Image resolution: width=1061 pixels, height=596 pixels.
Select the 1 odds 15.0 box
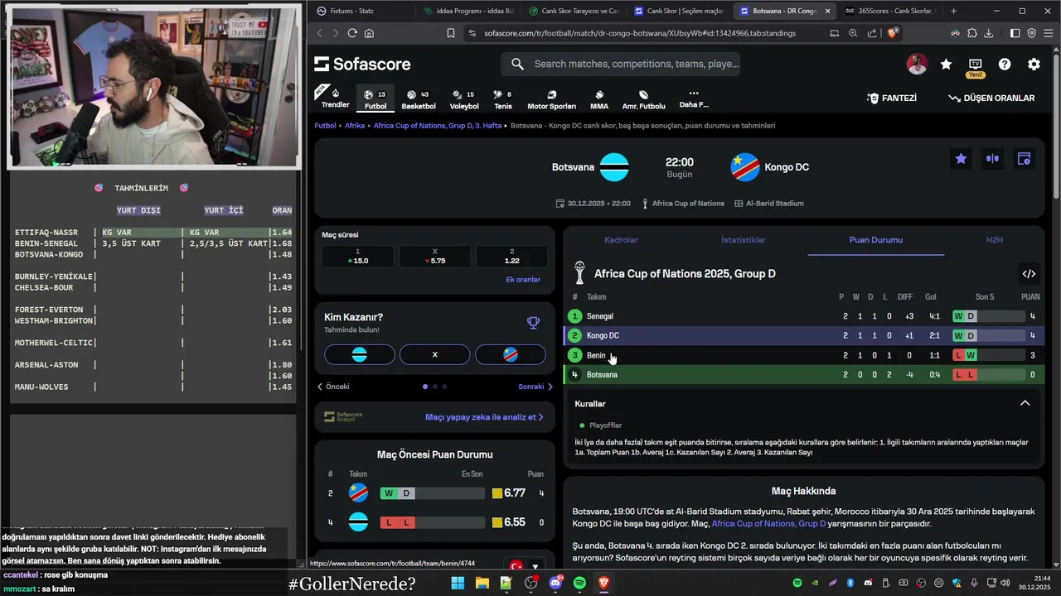coord(358,256)
